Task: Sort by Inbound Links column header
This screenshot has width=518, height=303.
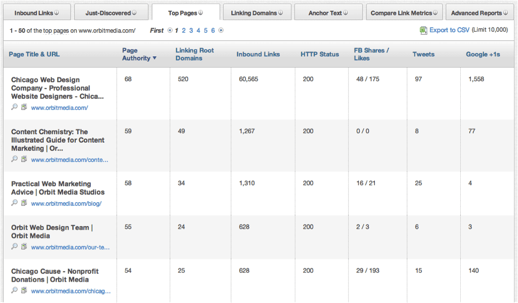Action: point(258,54)
